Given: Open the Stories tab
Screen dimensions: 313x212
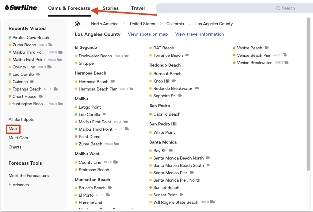Looking at the screenshot, I should coord(111,8).
